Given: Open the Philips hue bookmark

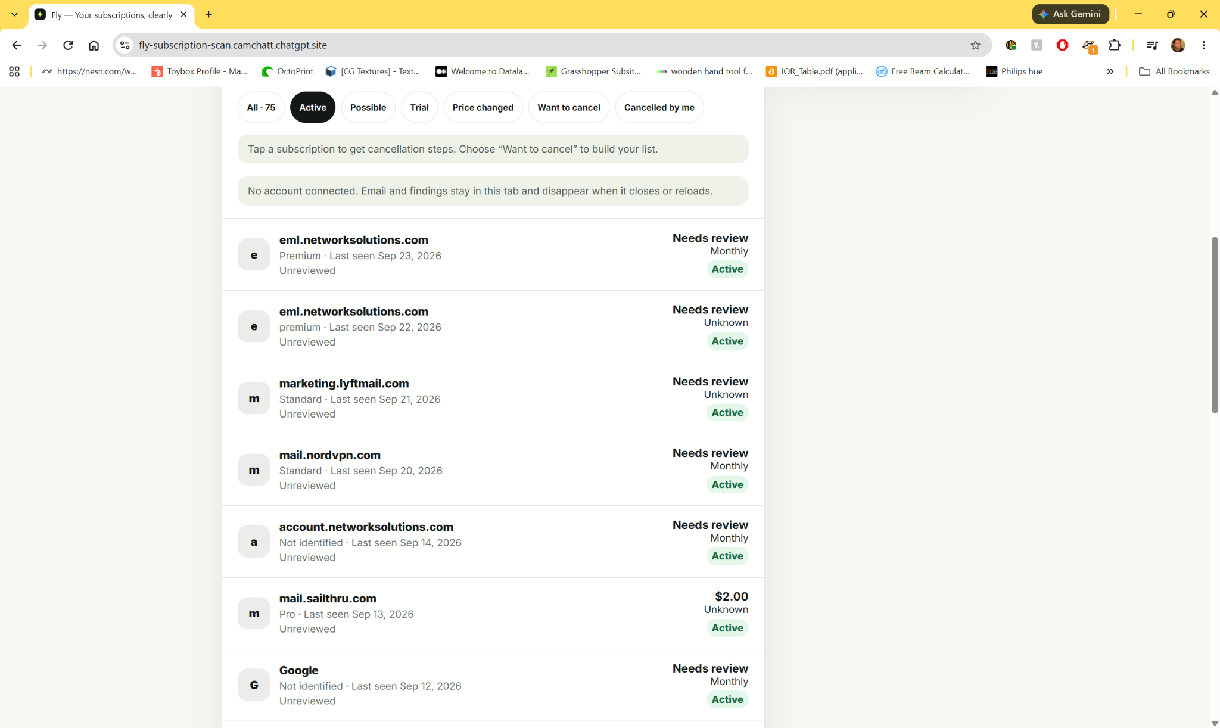Looking at the screenshot, I should point(1014,71).
